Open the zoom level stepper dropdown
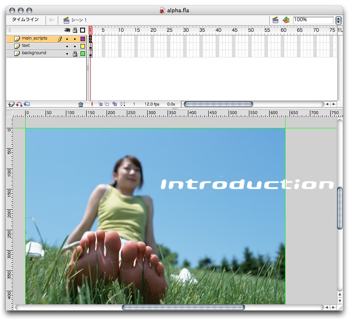Viewport: 351px width, 319px height. 339,20
